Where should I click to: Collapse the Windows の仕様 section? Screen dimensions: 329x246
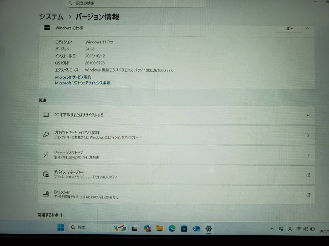point(308,28)
